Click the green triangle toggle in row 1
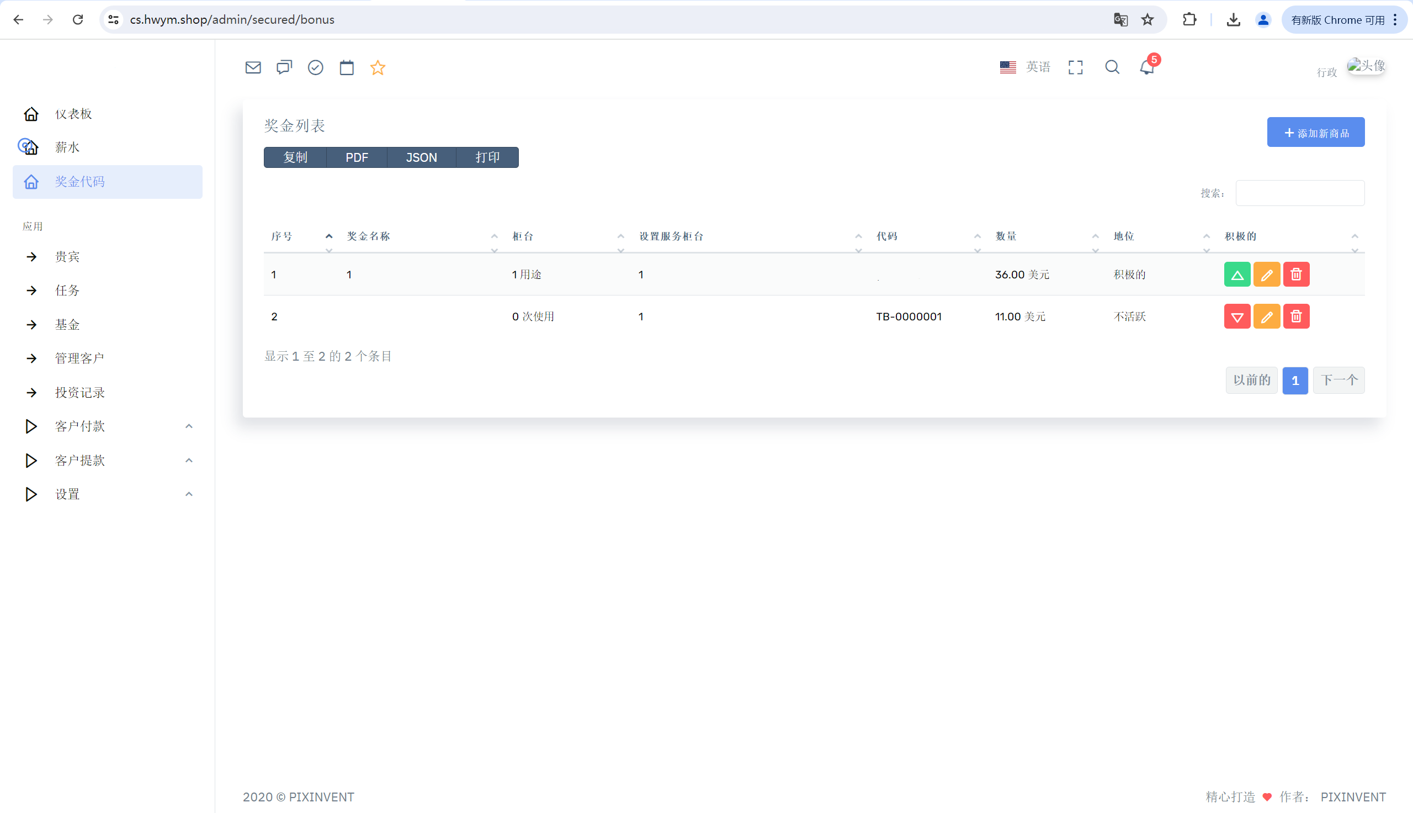The height and width of the screenshot is (813, 1413). [x=1237, y=274]
